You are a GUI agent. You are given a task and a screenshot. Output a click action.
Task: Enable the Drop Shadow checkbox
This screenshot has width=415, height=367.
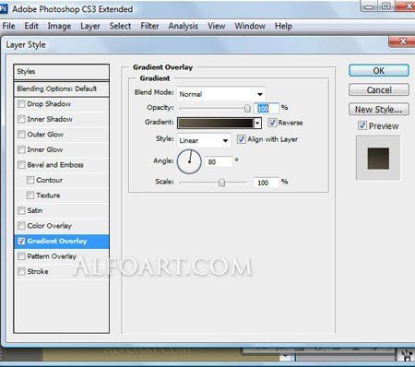coord(21,104)
